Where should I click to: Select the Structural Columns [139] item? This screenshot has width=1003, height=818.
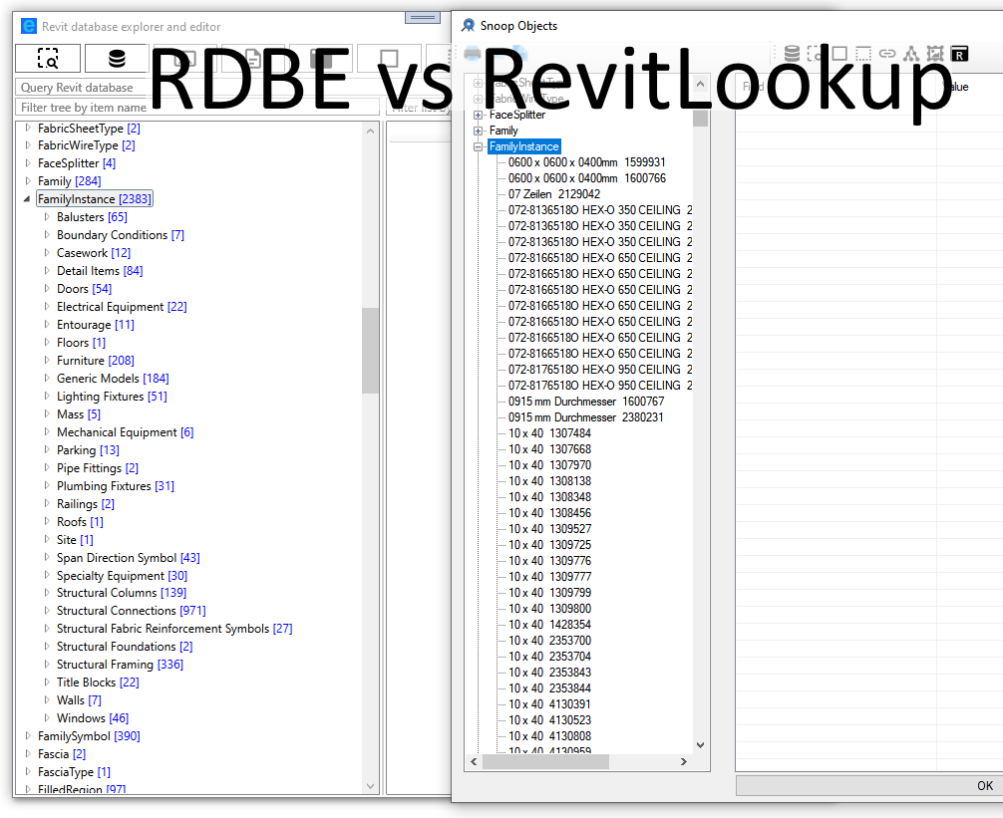click(x=122, y=593)
